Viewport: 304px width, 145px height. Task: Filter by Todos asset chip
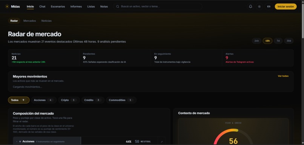coord(18,100)
